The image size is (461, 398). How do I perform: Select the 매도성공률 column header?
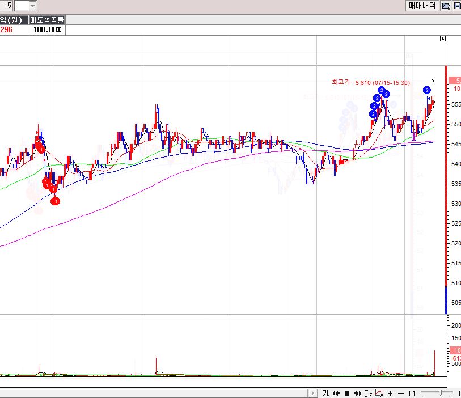47,20
